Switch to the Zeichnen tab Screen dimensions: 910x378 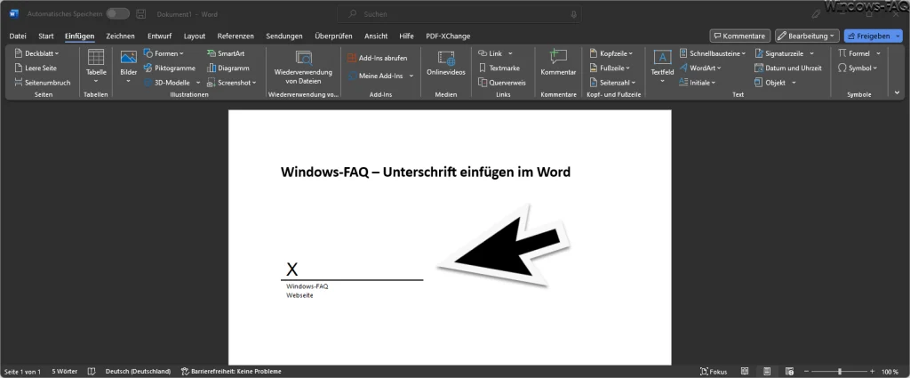point(120,36)
